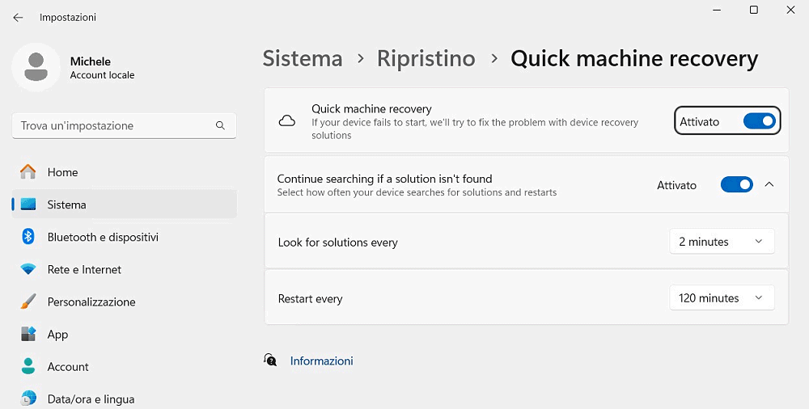Viewport: 809px width, 409px height.
Task: Open the App settings category
Action: pos(58,334)
